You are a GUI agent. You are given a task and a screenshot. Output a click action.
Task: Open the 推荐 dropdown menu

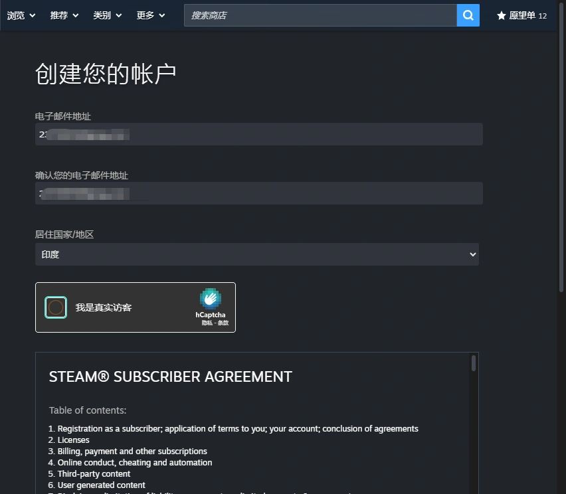pyautogui.click(x=64, y=15)
